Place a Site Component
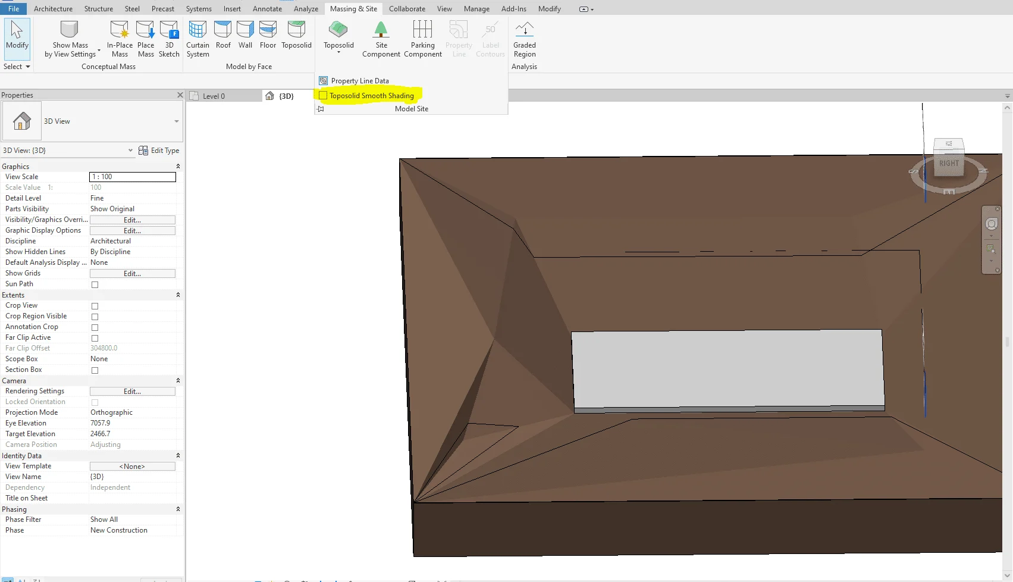The height and width of the screenshot is (582, 1013). pyautogui.click(x=381, y=36)
